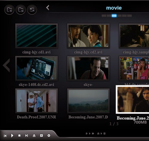
Task: Open skye-1408.dc.cd2.avi thumbnail
Action: [x=37, y=68]
